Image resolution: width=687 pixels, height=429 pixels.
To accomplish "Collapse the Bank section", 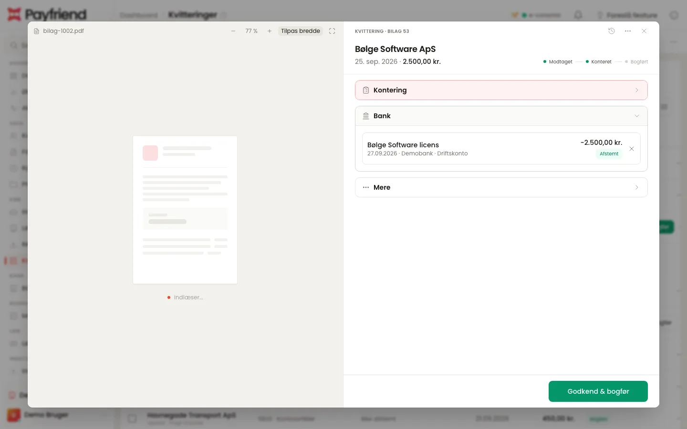I will tap(501, 116).
